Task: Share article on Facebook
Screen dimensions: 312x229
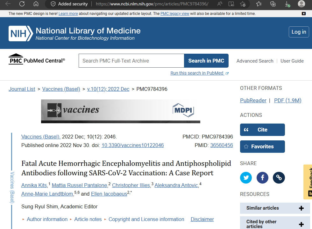Action: pos(262,178)
